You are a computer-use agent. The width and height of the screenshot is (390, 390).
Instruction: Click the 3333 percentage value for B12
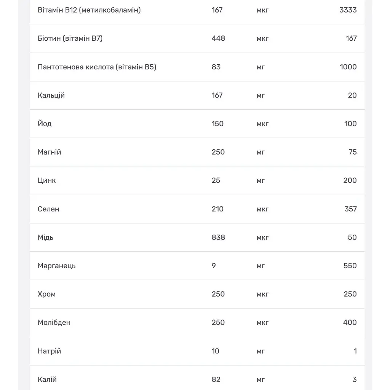point(348,10)
